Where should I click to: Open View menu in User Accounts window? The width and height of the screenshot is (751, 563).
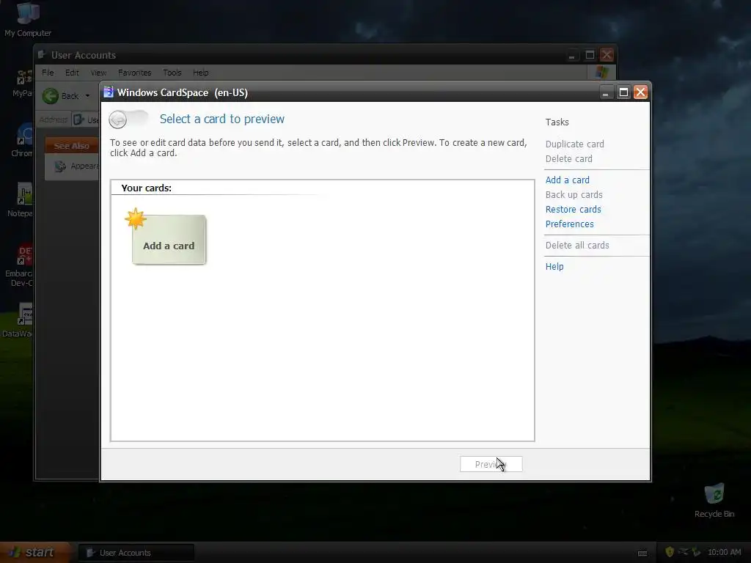(x=98, y=73)
